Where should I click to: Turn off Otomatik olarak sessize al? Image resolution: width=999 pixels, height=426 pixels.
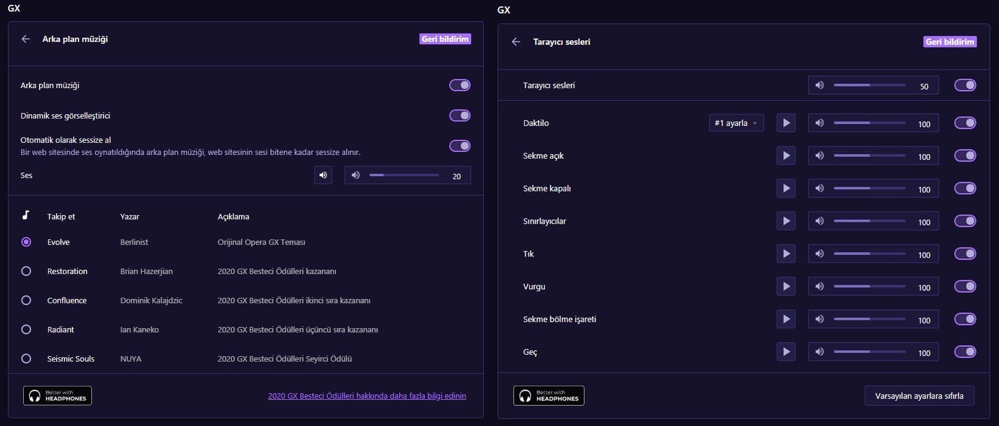[x=460, y=146]
